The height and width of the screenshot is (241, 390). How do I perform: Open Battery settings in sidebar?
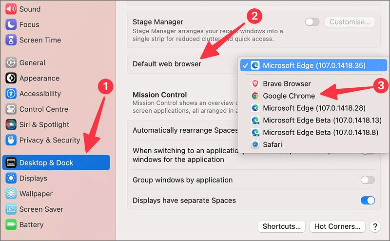point(31,225)
